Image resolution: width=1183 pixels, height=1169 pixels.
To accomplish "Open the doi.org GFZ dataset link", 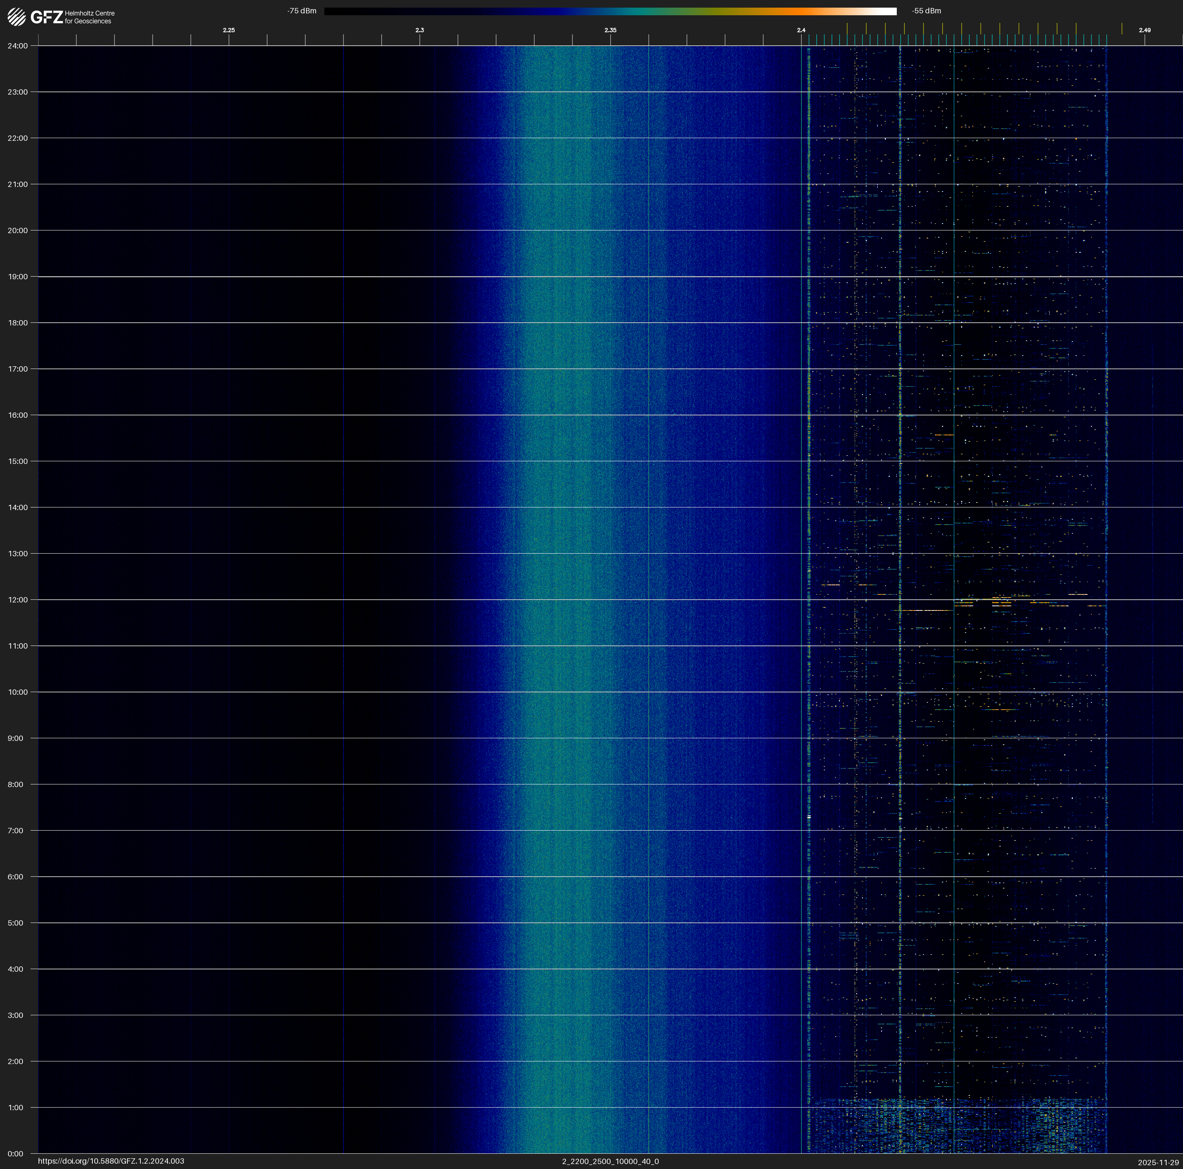I will (111, 1161).
